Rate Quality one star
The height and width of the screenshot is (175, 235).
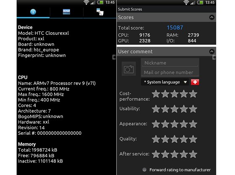click(x=156, y=139)
